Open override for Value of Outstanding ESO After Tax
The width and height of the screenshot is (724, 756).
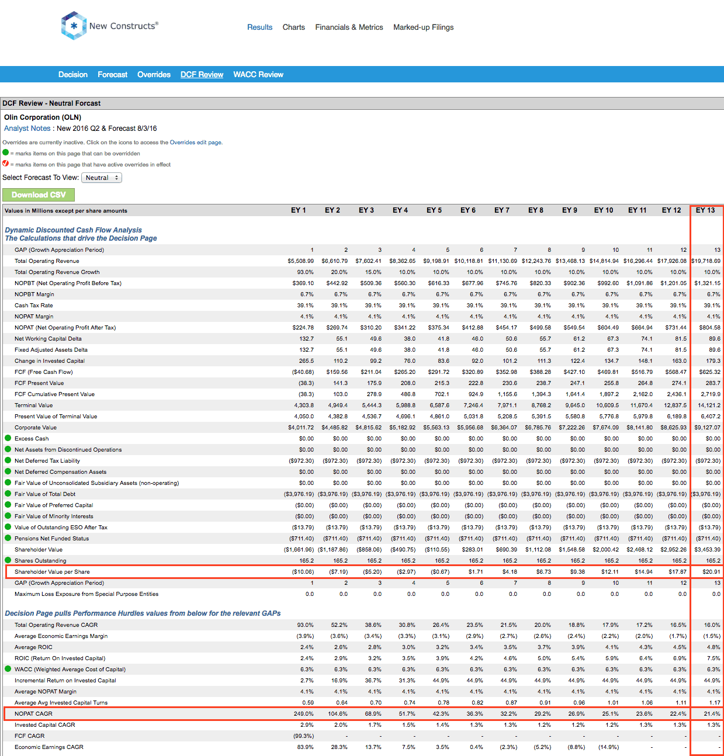pyautogui.click(x=8, y=527)
